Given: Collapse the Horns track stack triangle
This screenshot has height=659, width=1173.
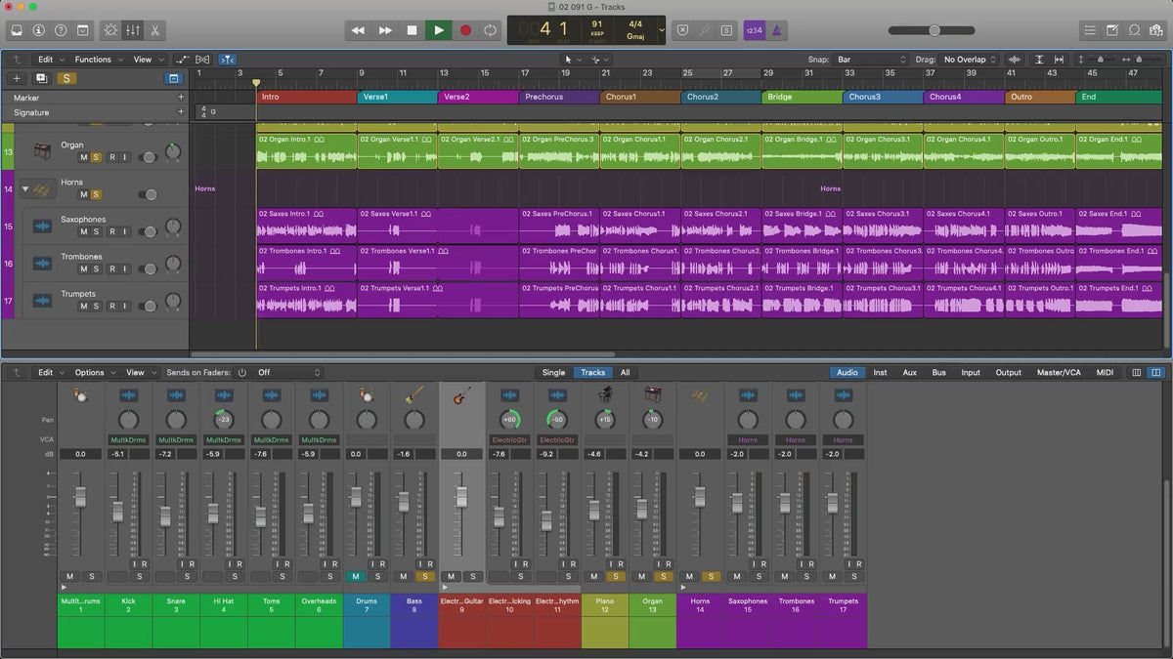Looking at the screenshot, I should 25,188.
